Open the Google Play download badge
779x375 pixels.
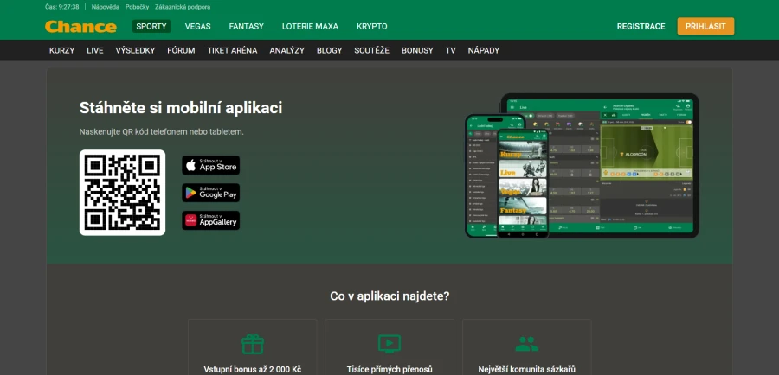(210, 193)
